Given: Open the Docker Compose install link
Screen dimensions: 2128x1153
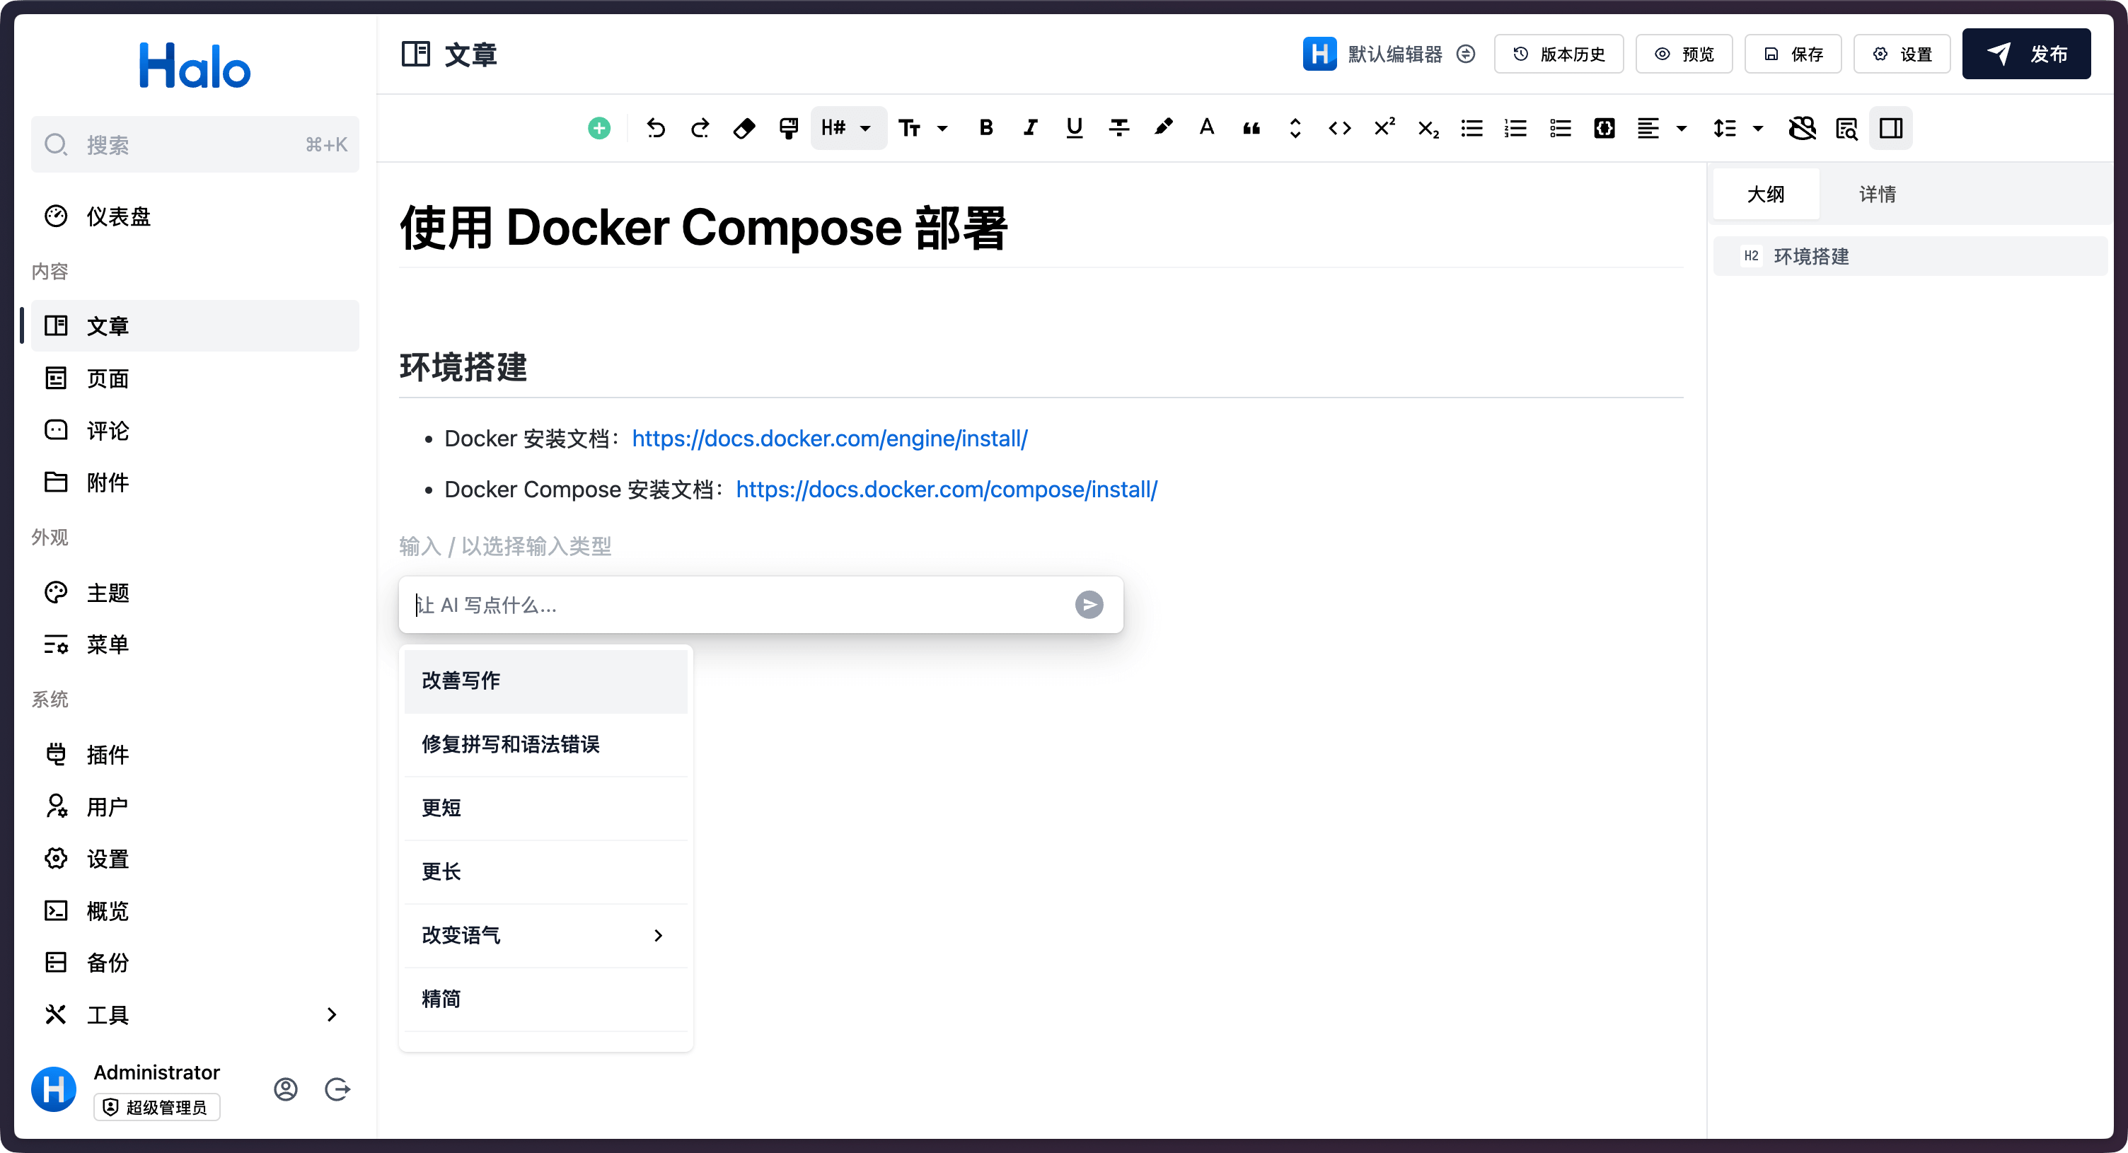Looking at the screenshot, I should click(x=947, y=489).
